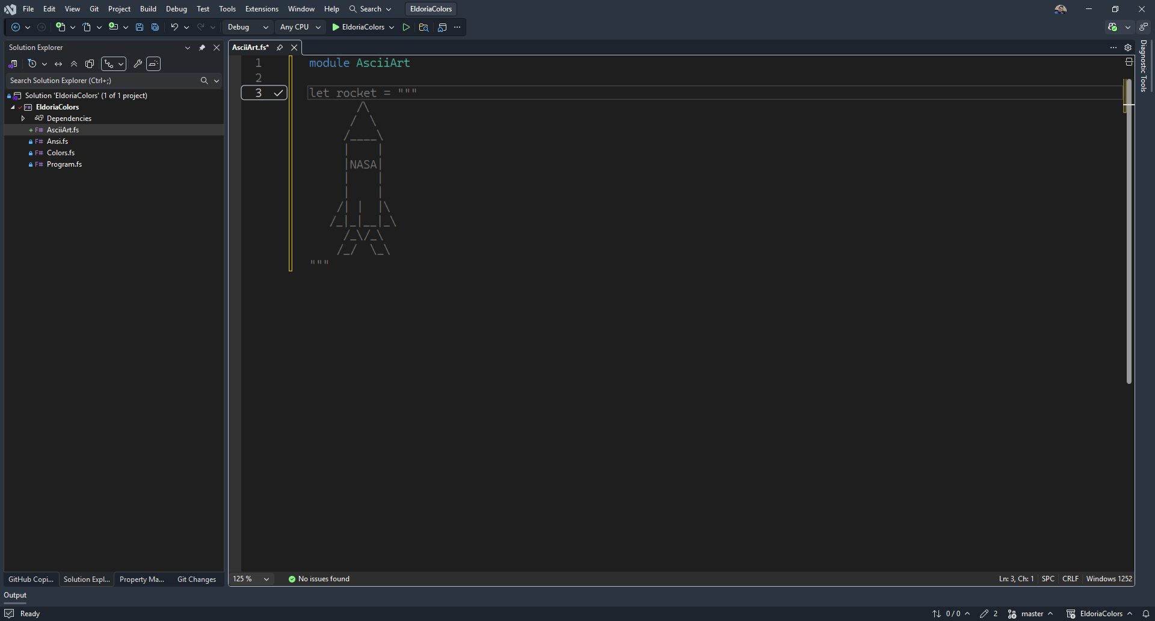Click Sync with Active Document arrows icon

58,64
